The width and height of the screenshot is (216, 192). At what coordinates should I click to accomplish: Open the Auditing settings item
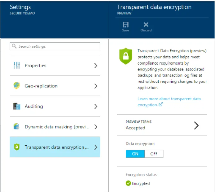point(55,106)
